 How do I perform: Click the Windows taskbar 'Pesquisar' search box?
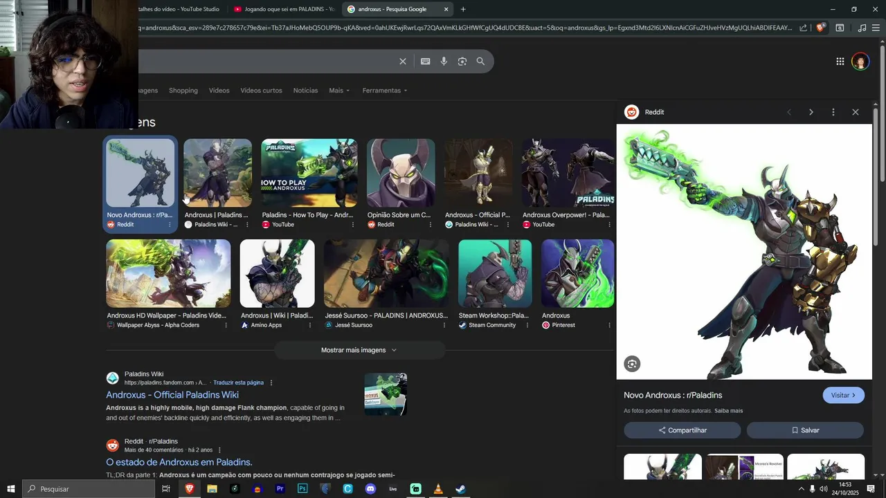coord(88,489)
